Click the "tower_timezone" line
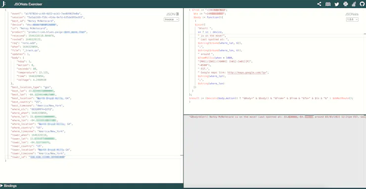This screenshot has height=189, width=366. [38, 153]
